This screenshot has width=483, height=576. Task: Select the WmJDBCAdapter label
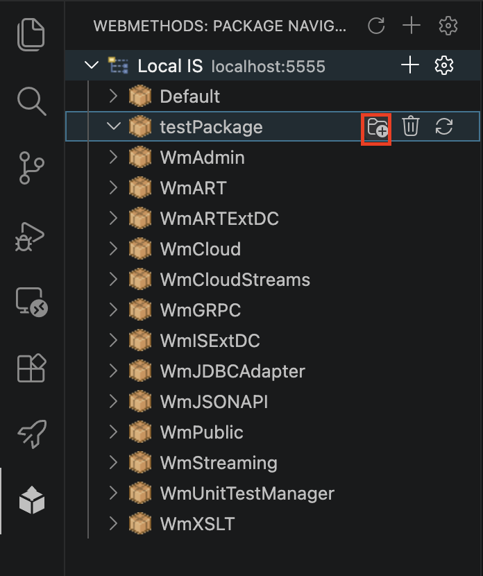(x=232, y=371)
